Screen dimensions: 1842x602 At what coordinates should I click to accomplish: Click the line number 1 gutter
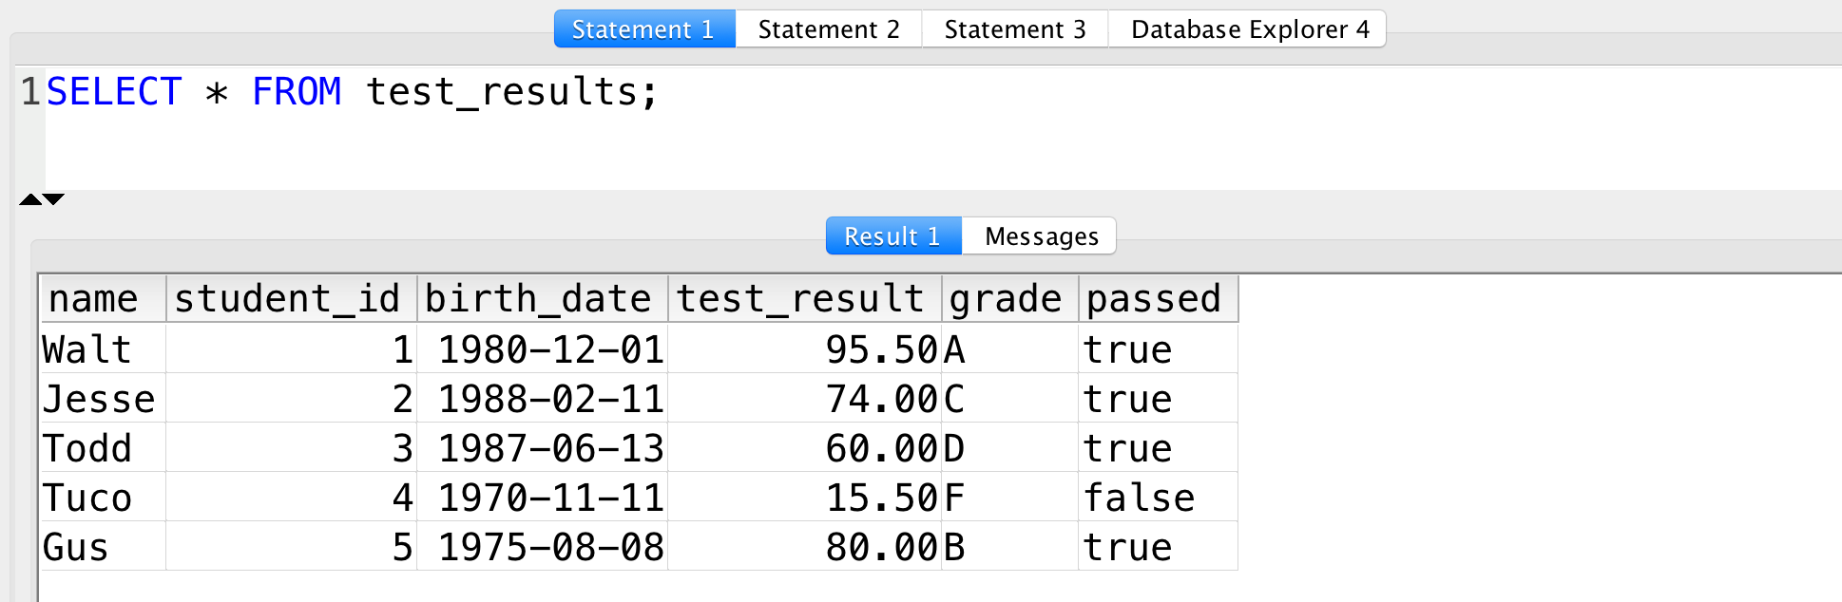point(30,92)
